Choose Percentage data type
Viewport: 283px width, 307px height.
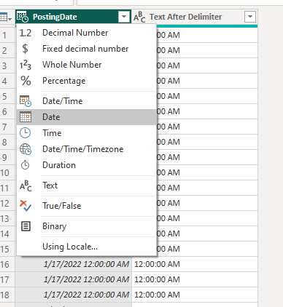(x=87, y=81)
